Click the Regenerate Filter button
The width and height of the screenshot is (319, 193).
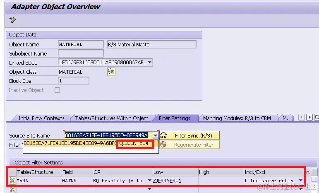[189, 145]
